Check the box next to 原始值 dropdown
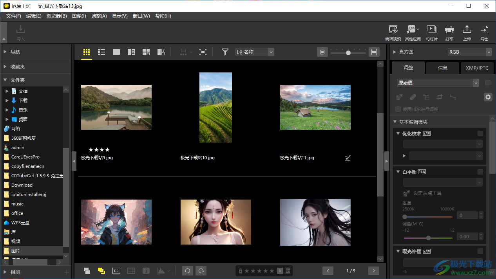This screenshot has height=279, width=496. pos(488,83)
